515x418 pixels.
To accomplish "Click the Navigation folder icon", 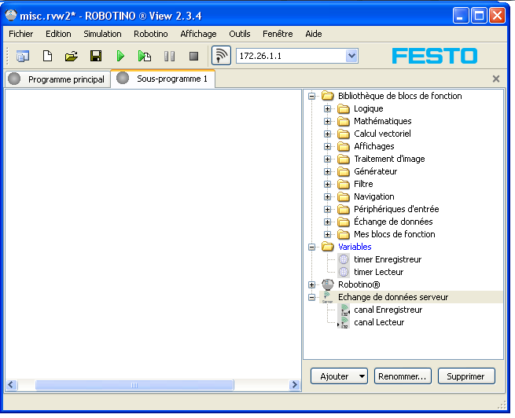I will tap(344, 197).
